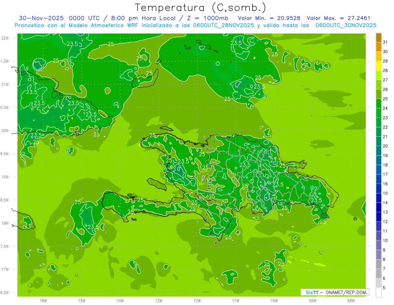Click the dark blue swatch for 13

[x=379, y=208]
